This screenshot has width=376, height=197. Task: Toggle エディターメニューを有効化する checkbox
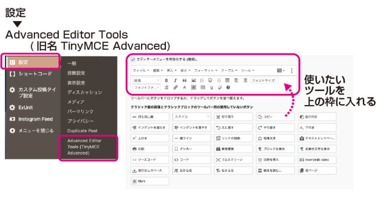click(x=133, y=59)
